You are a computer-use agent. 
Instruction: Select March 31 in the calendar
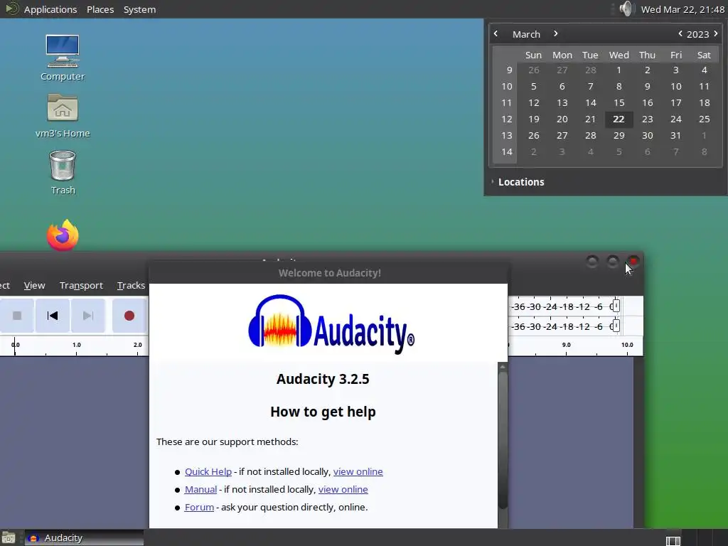point(675,136)
